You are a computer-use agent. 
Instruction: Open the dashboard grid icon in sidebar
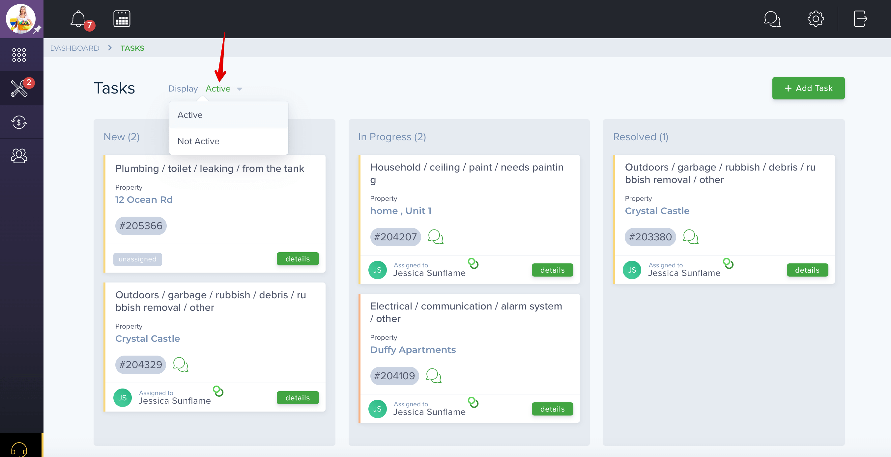[x=19, y=55]
